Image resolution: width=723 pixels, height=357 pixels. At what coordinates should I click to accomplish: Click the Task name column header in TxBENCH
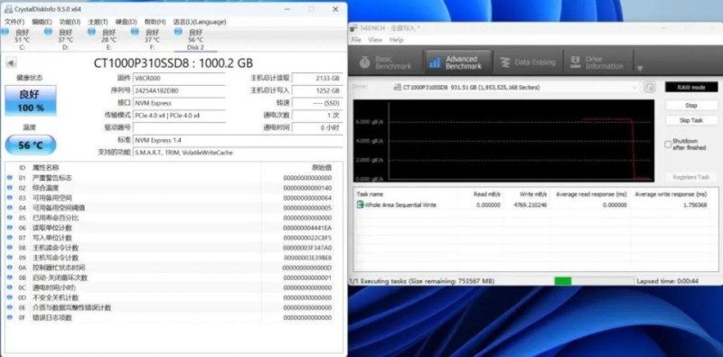(x=370, y=194)
